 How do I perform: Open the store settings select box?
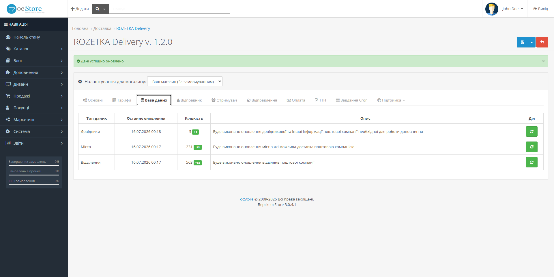coord(185,81)
